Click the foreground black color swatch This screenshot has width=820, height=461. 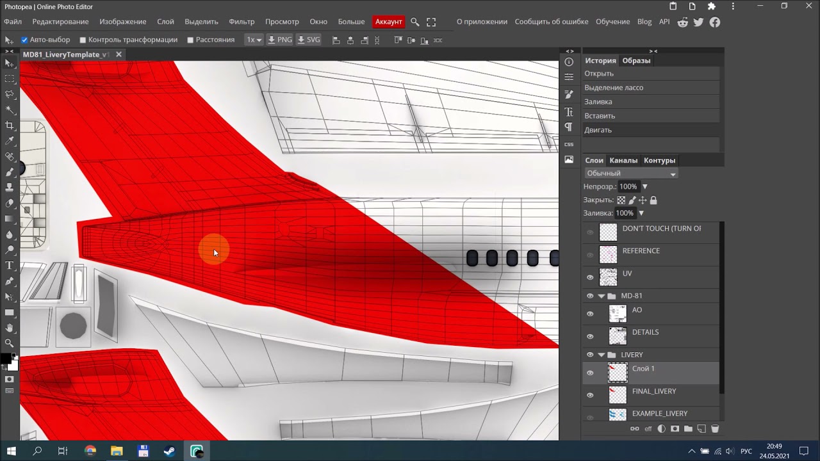point(6,359)
